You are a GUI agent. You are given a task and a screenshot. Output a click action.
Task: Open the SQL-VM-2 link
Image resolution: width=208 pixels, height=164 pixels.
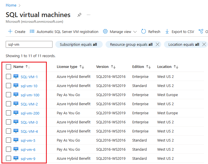tap(29, 104)
